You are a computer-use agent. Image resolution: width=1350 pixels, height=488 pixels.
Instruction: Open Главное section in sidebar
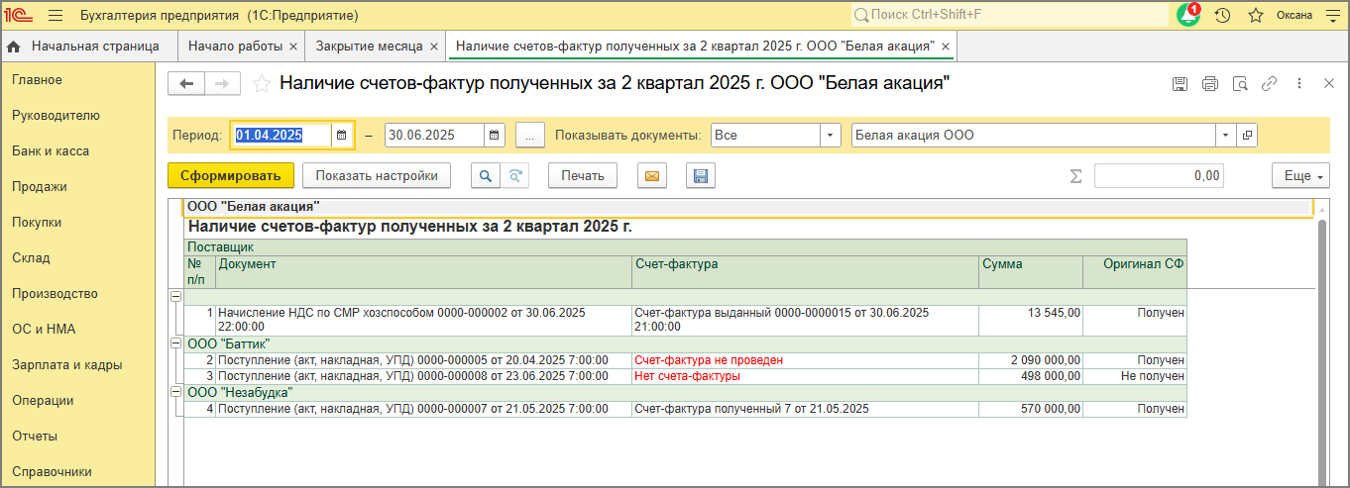pos(37,80)
